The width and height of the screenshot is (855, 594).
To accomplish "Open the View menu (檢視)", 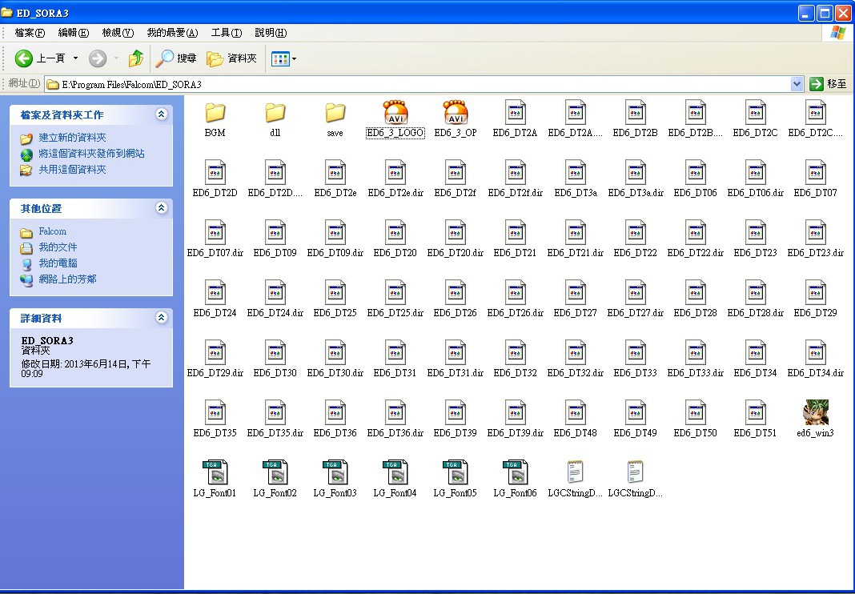I will click(117, 33).
